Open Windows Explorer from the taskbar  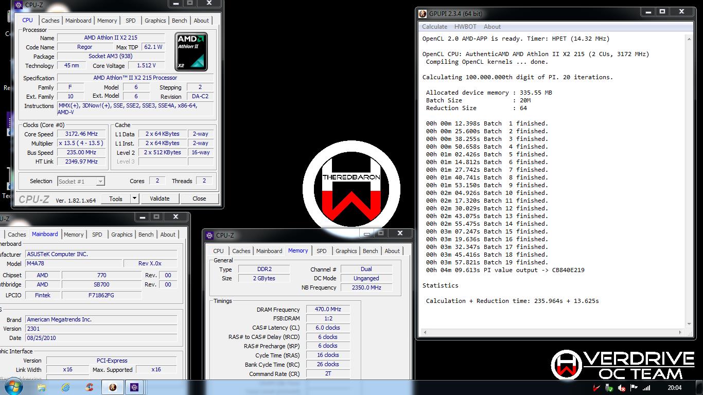(42, 387)
